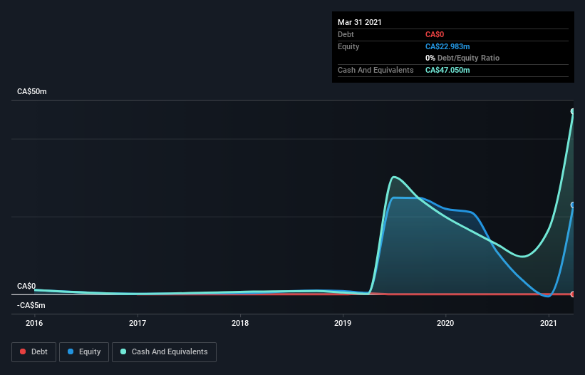Click the -CA$5m y-axis label

31,306
